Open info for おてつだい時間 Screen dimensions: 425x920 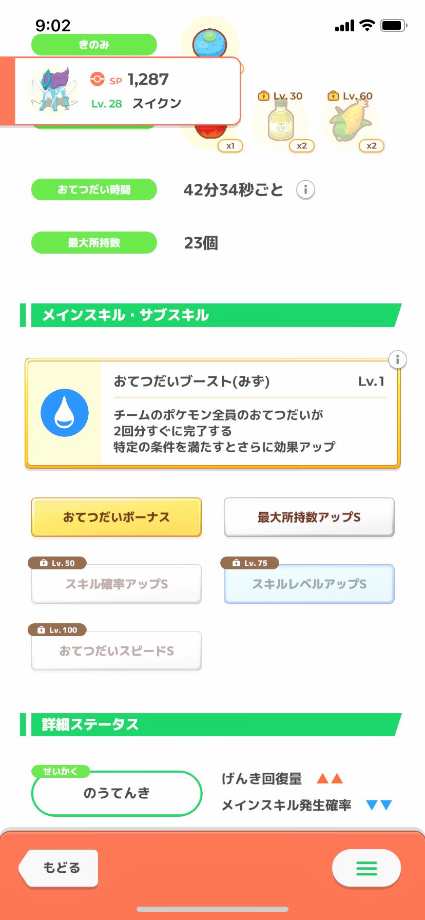coord(305,190)
